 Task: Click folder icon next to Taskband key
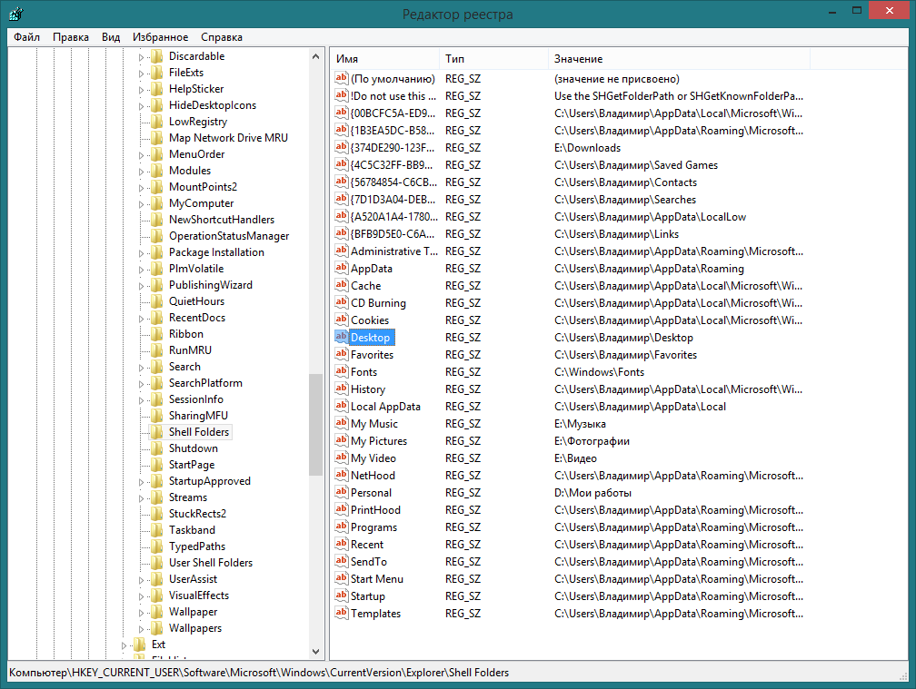157,530
